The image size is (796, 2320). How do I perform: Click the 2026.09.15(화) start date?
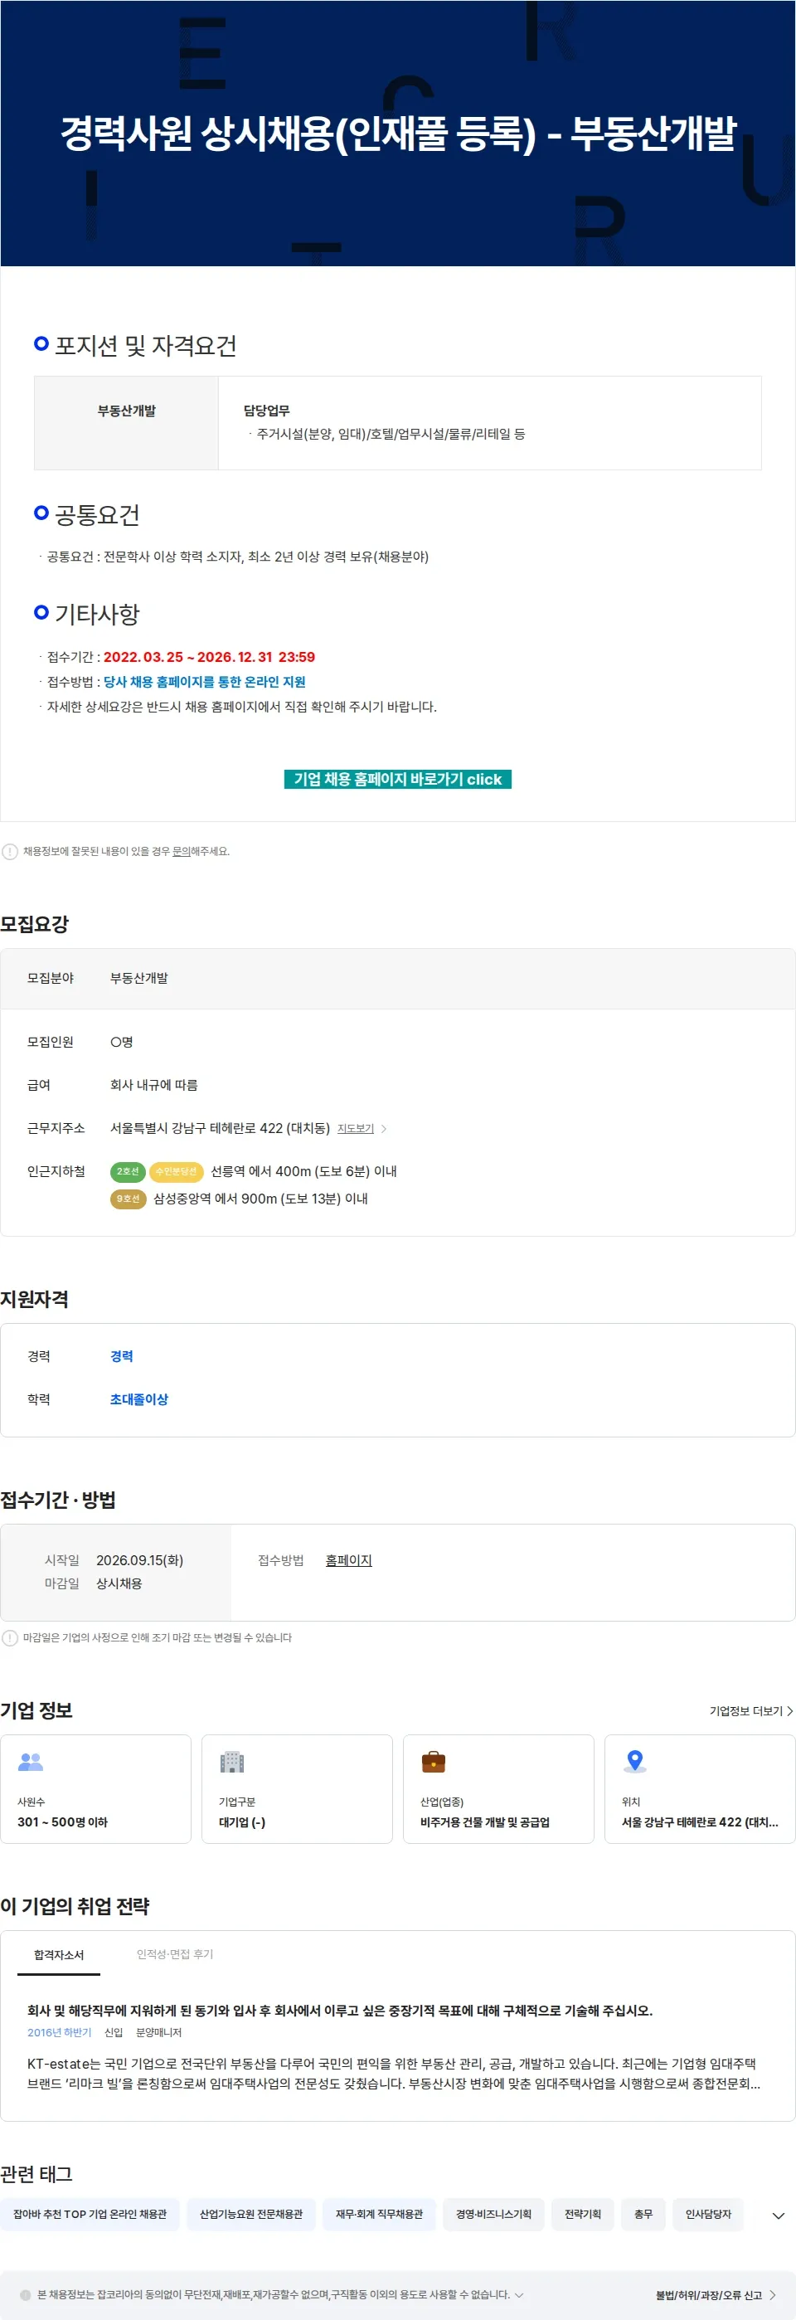pyautogui.click(x=139, y=1560)
